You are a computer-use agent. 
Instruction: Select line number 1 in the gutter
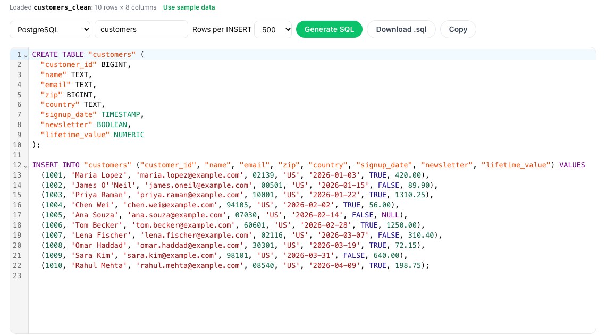click(19, 54)
